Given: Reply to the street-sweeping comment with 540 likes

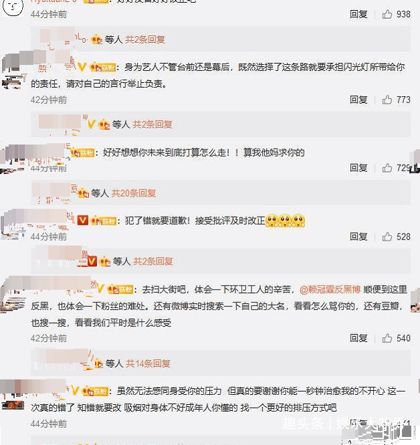Looking at the screenshot, I should coord(358,339).
